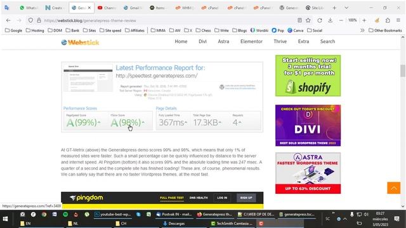Viewport: 406px width, 228px height.
Task: Toggle reader view in address bar
Action: tap(299, 20)
